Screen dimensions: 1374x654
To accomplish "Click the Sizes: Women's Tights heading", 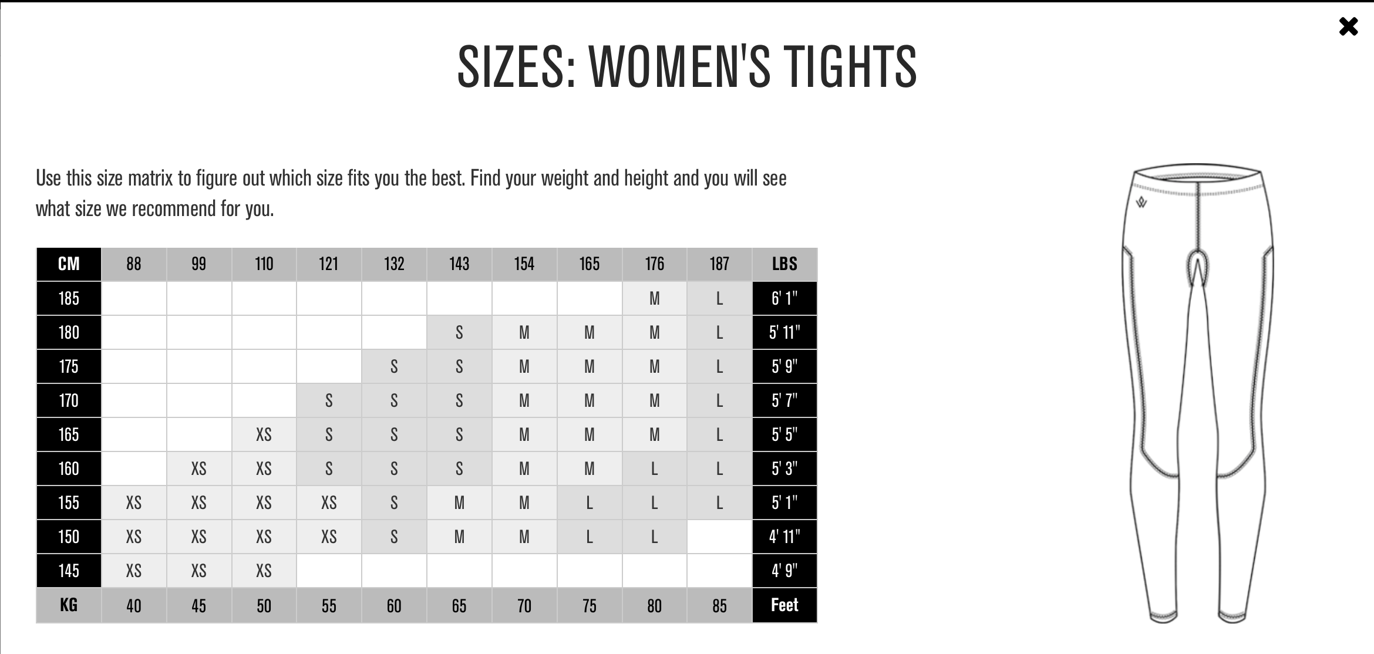I will pyautogui.click(x=687, y=66).
